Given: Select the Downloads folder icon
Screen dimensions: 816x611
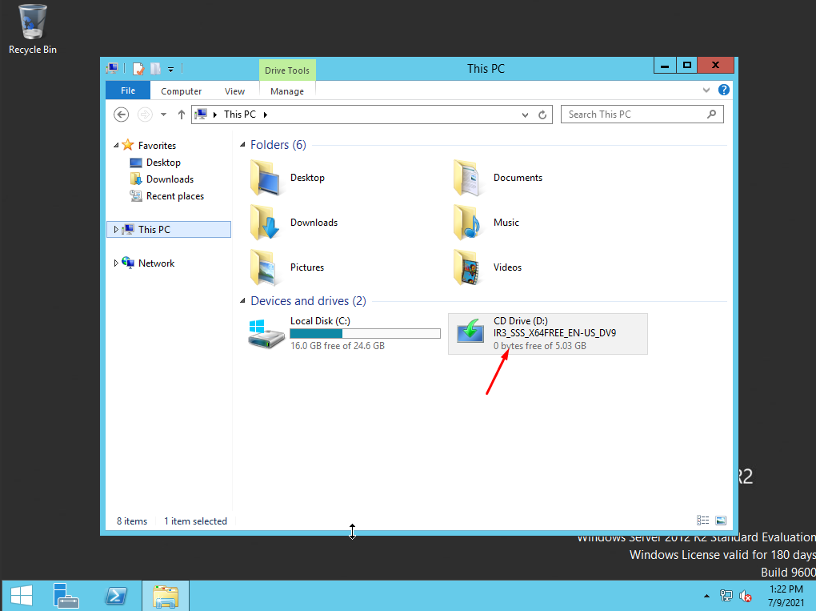Looking at the screenshot, I should pyautogui.click(x=266, y=223).
